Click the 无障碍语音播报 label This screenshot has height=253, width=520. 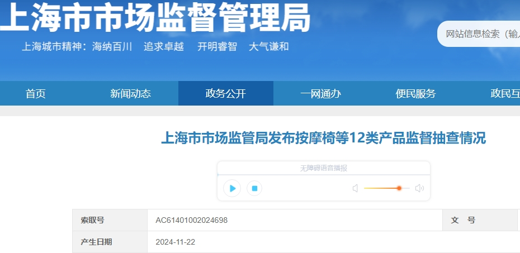[324, 168]
